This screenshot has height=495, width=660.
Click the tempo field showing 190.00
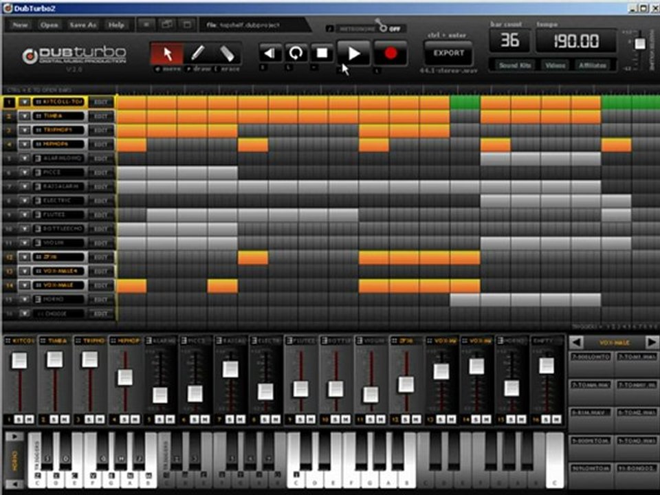[576, 41]
